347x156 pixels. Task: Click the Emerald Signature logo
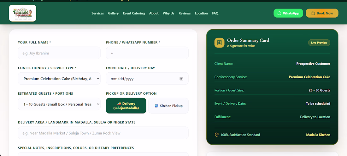pos(23,13)
